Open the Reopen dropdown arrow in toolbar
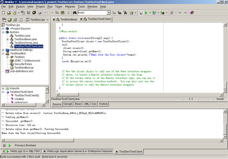 pyautogui.click(x=19, y=13)
